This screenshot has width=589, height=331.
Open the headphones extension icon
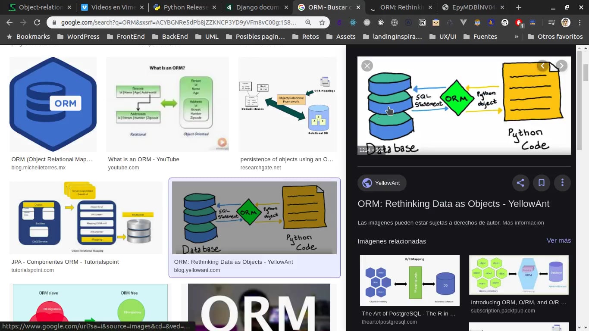click(x=505, y=22)
